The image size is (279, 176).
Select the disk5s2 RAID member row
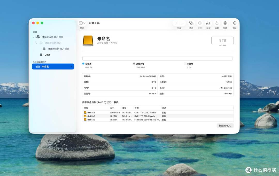pyautogui.click(x=158, y=116)
